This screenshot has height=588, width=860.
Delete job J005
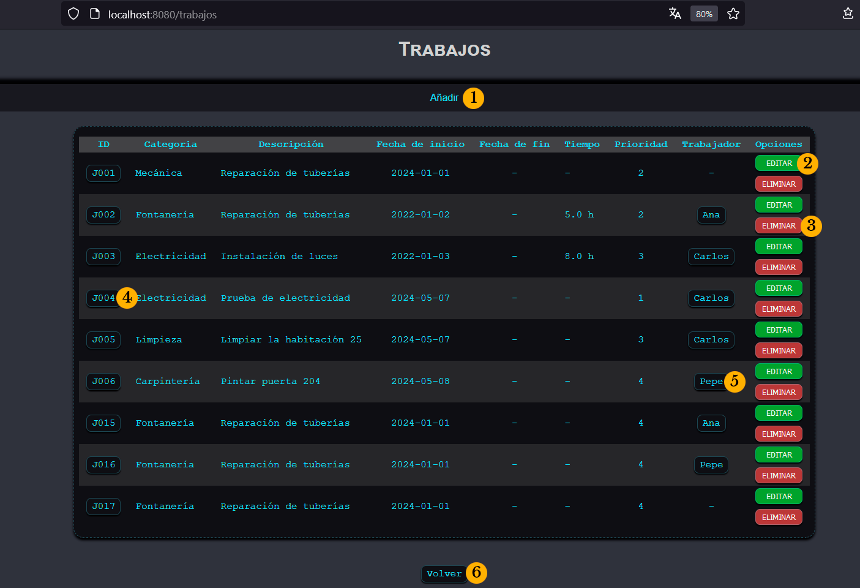pyautogui.click(x=779, y=351)
